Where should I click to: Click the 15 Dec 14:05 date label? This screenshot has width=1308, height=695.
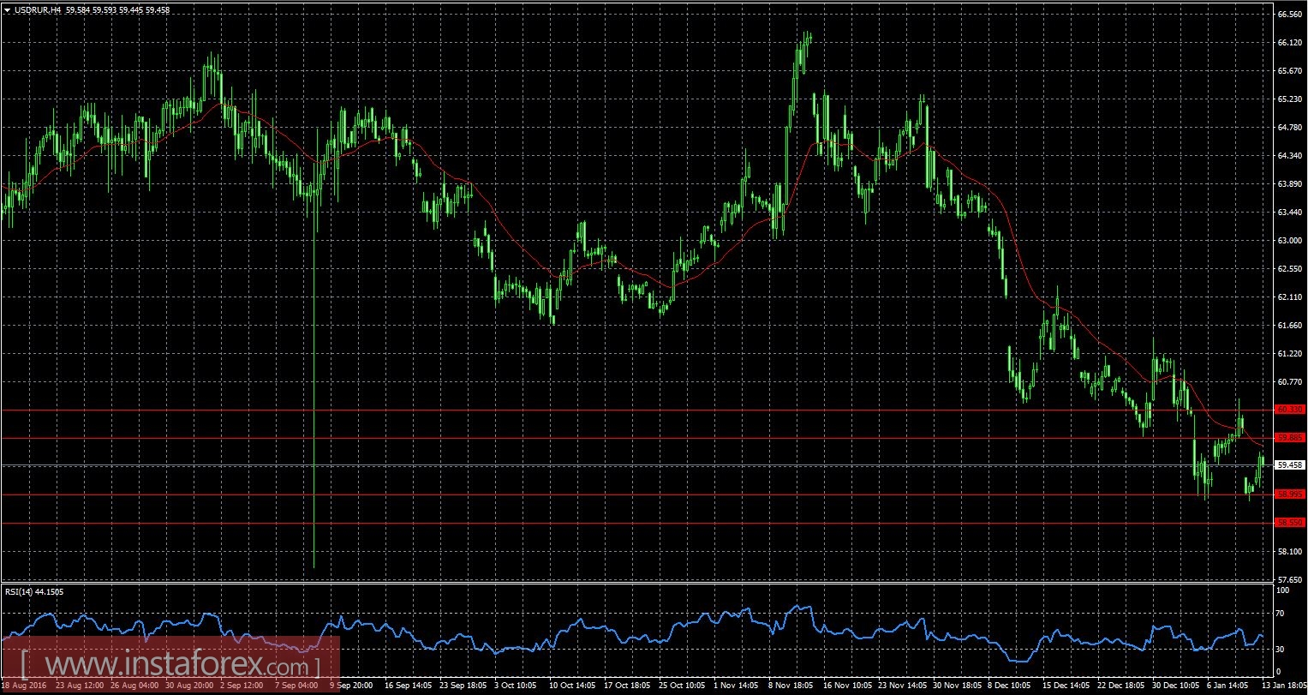pos(1068,686)
